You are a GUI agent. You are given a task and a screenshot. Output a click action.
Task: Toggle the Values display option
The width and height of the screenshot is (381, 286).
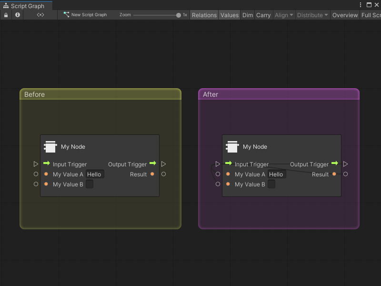[229, 15]
